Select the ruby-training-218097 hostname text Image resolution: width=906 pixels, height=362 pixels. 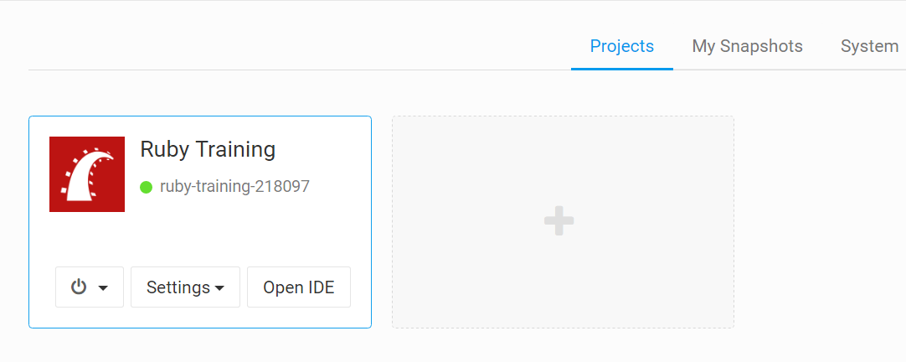234,186
